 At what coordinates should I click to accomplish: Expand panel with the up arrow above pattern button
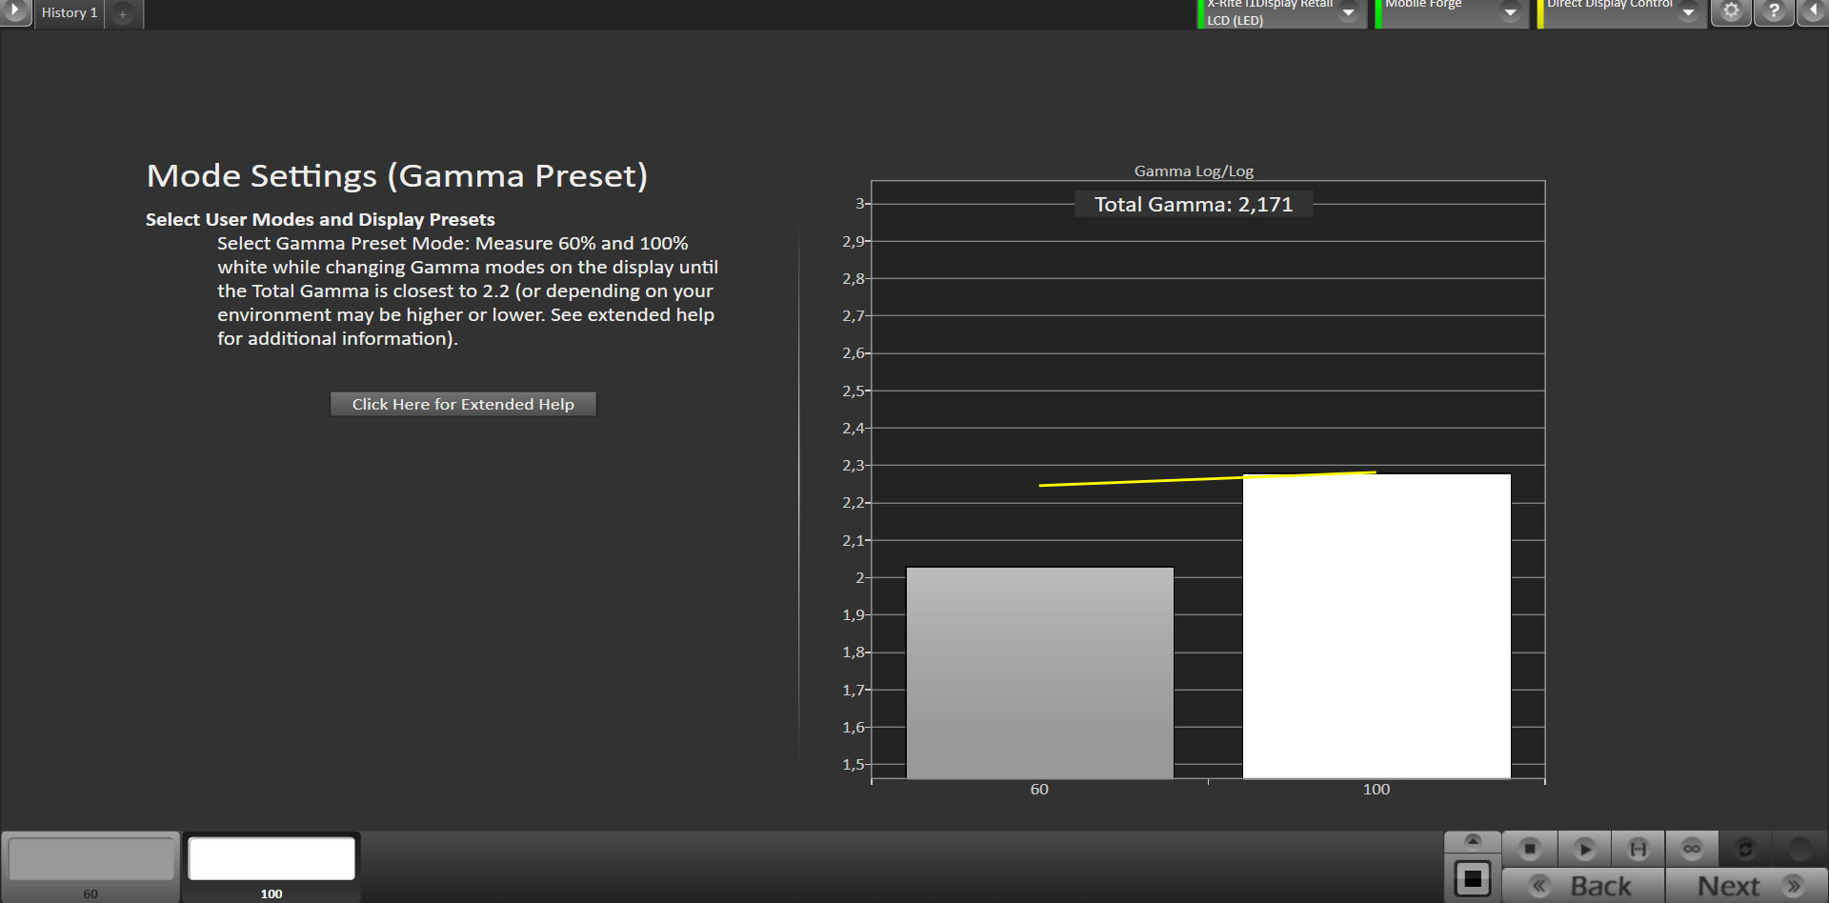click(1472, 840)
